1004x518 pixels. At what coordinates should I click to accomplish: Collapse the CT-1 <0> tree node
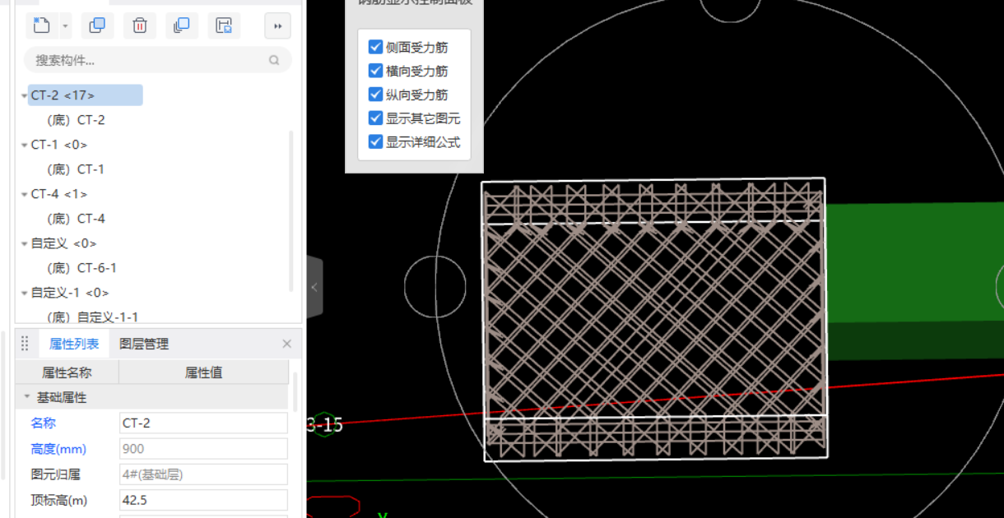point(24,146)
